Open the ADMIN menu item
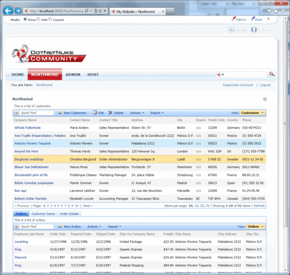 tap(73, 74)
